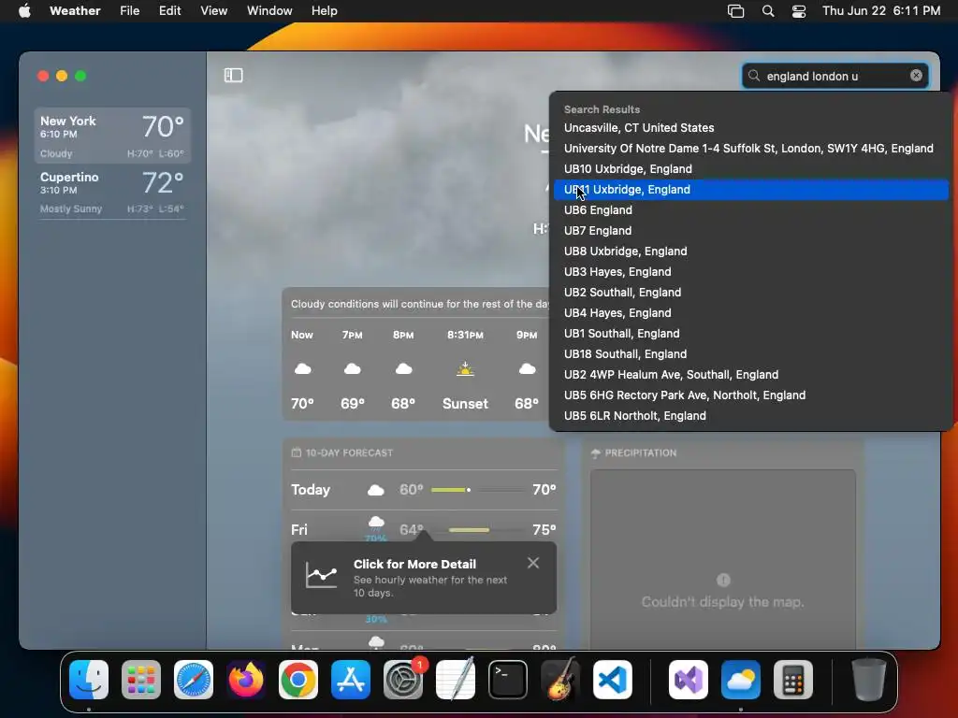Click the precipitation map error info icon
This screenshot has width=958, height=718.
[x=723, y=580]
